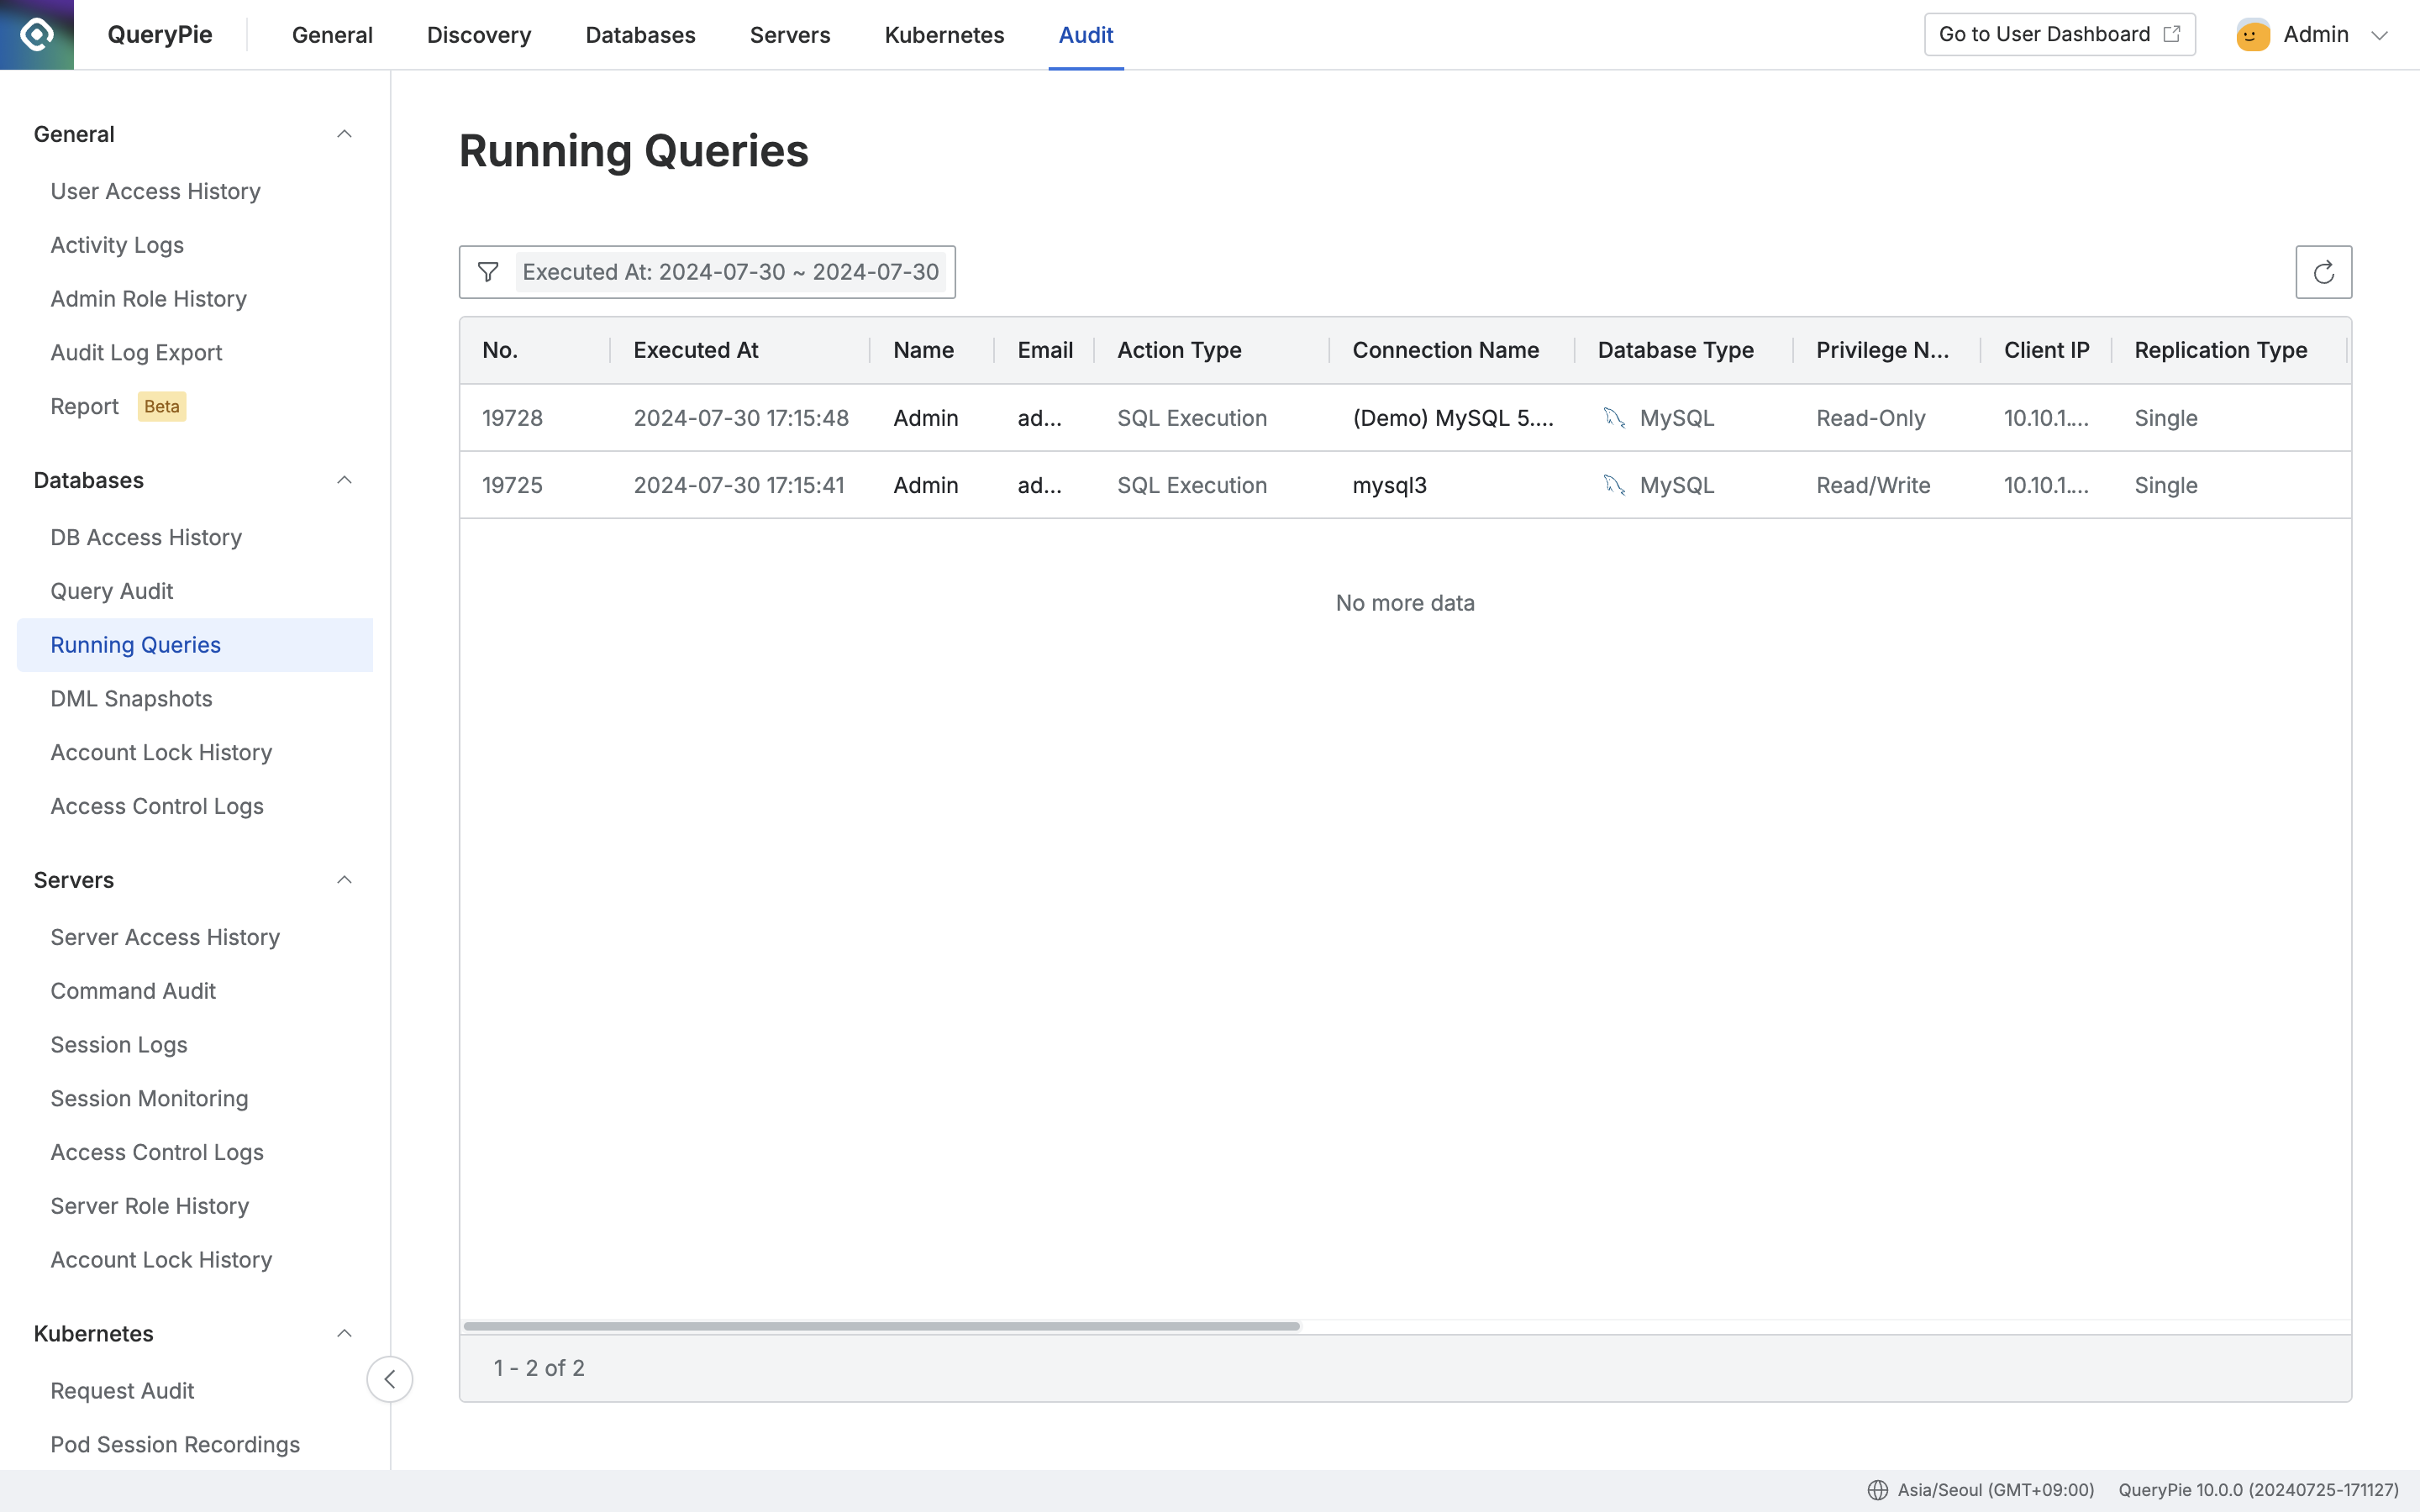Open the Query Audit page
This screenshot has width=2420, height=1512.
point(111,590)
